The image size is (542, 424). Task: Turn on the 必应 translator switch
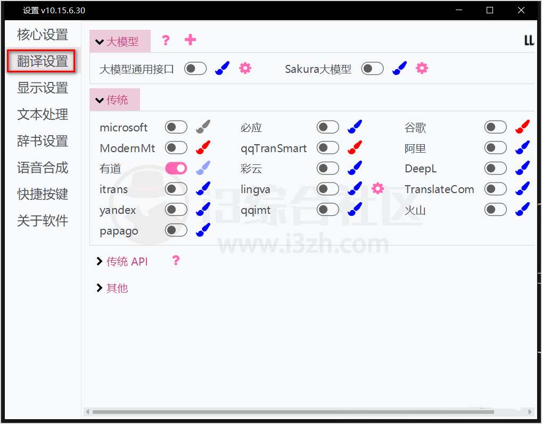pos(327,127)
